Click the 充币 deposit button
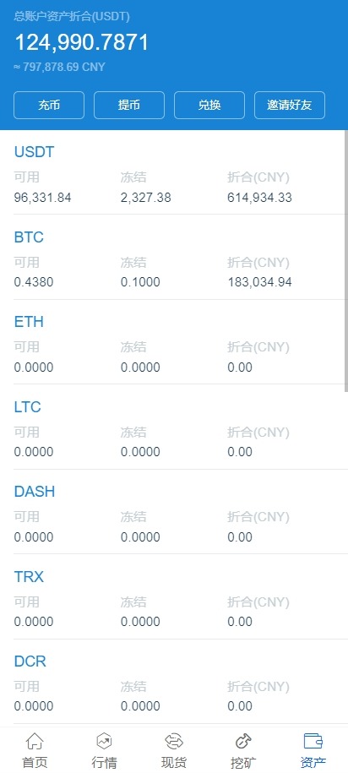 (49, 105)
